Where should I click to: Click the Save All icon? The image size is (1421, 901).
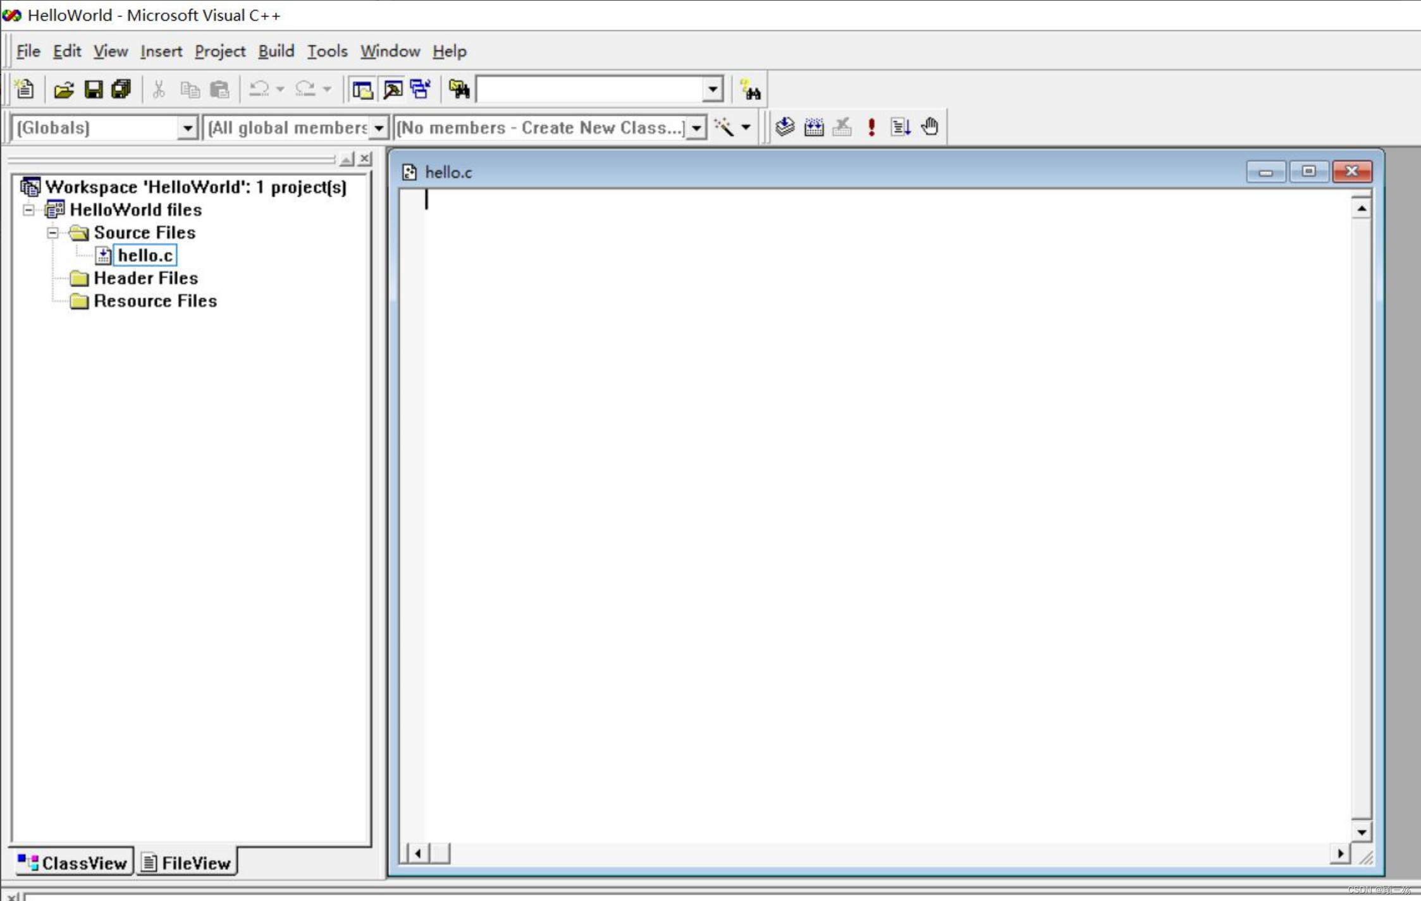coord(121,90)
